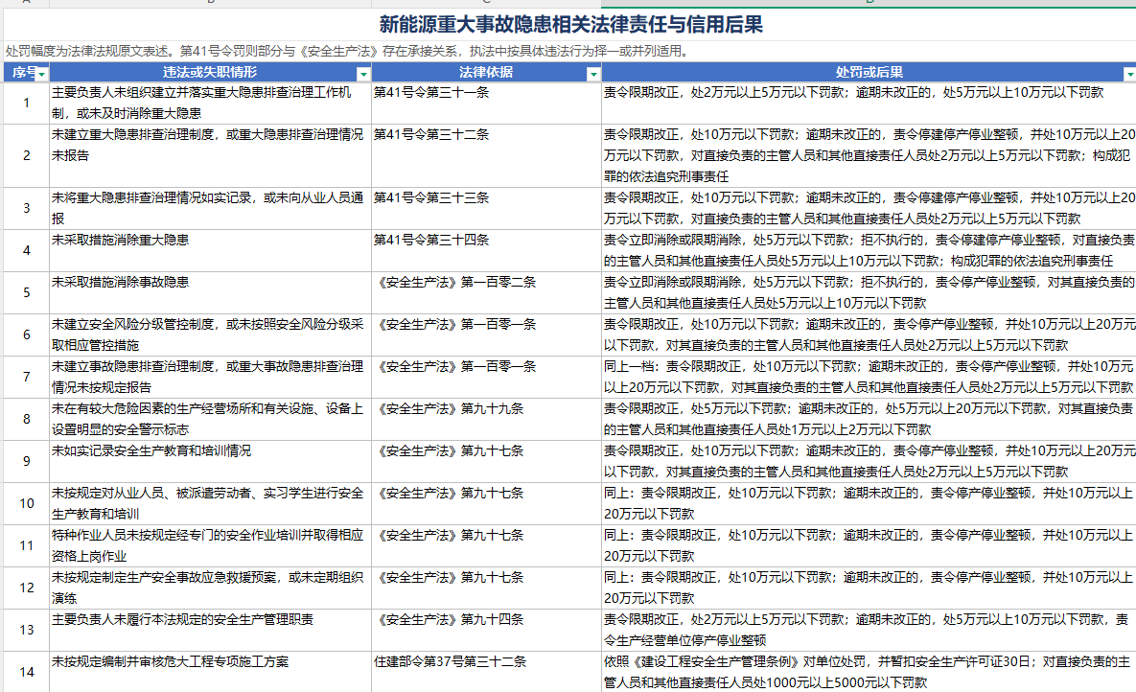
Task: Select cell starting 未建立事故隐患排查治理制度
Action: [210, 377]
